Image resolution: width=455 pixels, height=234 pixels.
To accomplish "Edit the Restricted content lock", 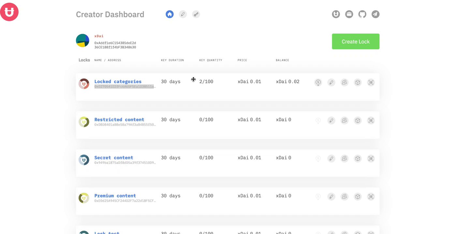I will click(x=331, y=121).
